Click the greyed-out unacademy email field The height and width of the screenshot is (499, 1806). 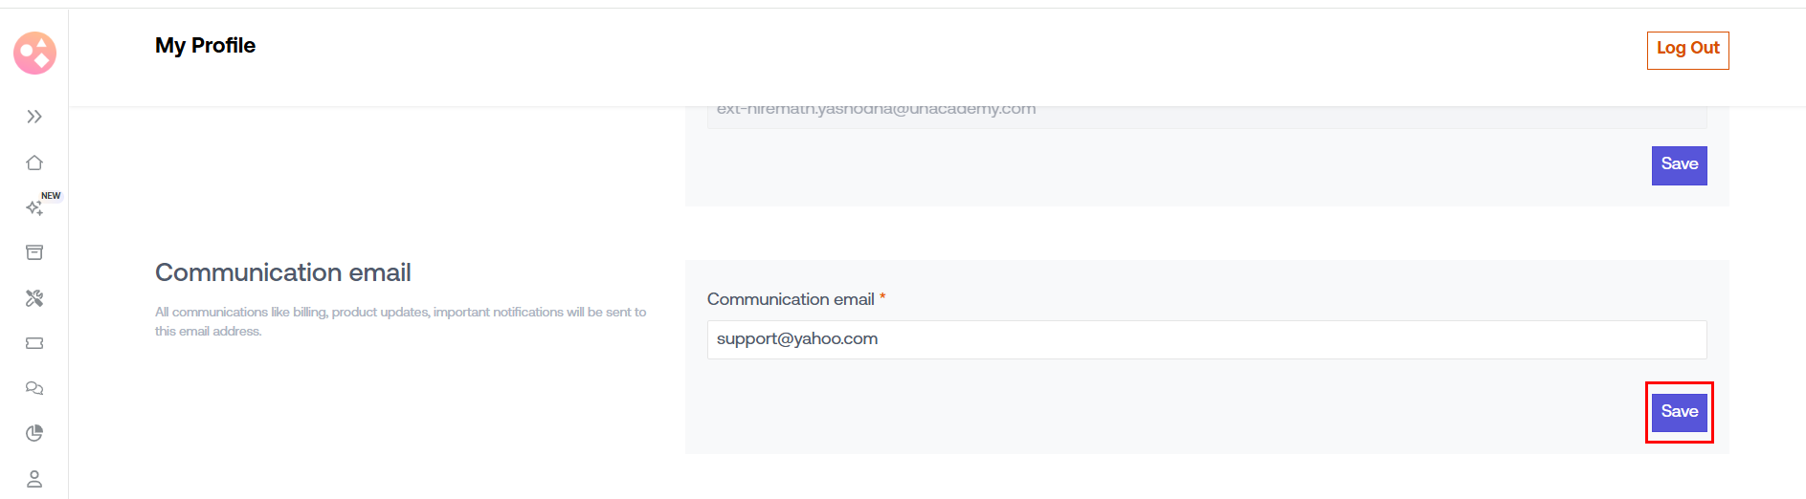pyautogui.click(x=1206, y=113)
